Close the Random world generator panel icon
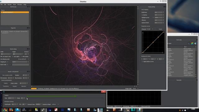 pyautogui.click(x=29, y=72)
